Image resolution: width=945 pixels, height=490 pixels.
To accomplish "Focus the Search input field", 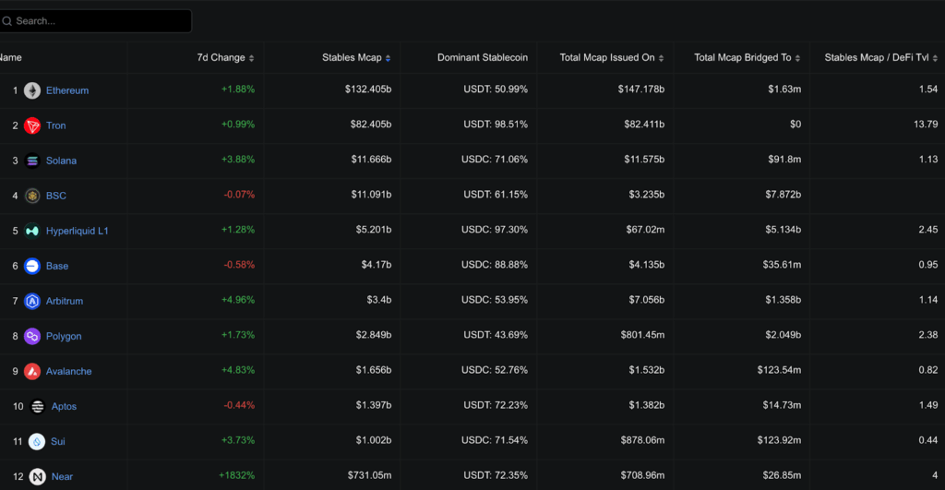I will coord(96,21).
